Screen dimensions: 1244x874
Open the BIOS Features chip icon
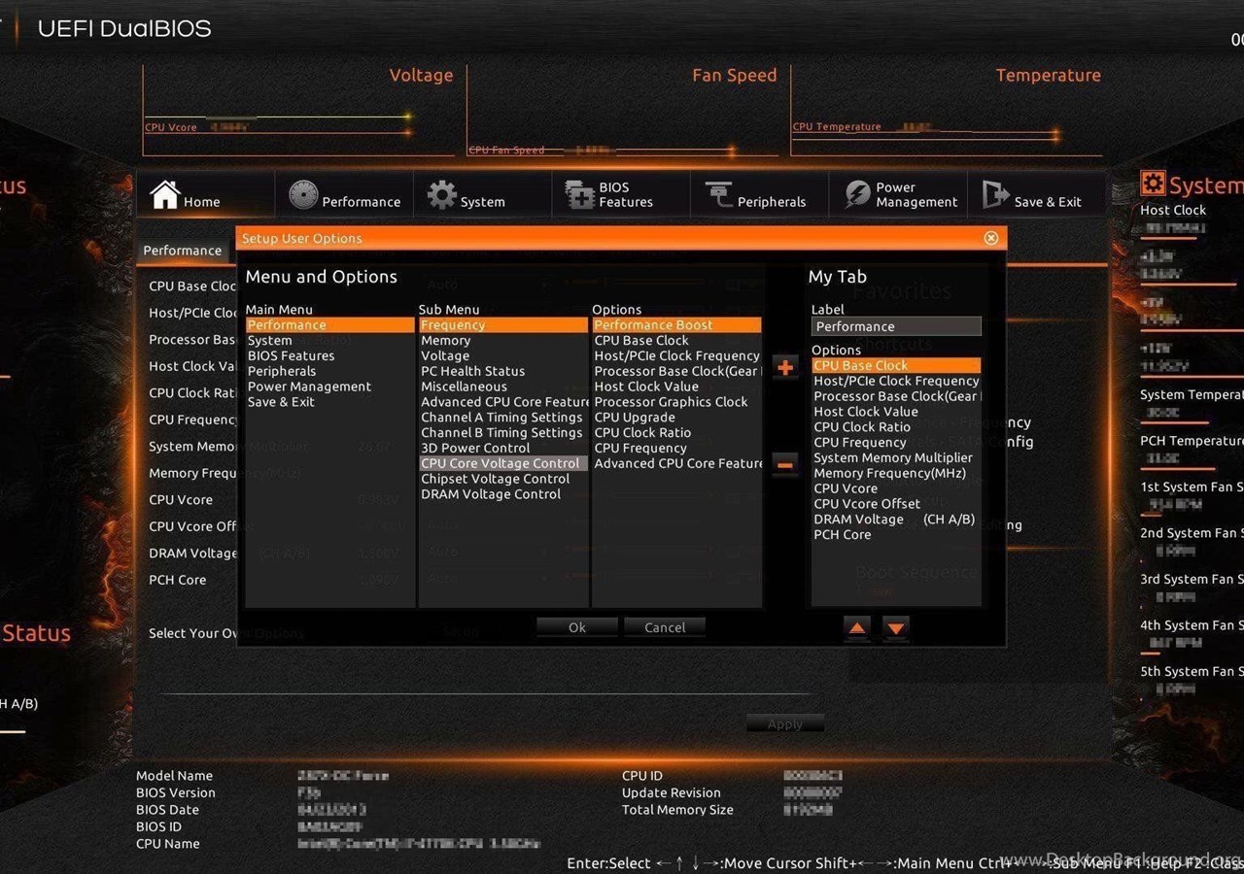click(580, 195)
